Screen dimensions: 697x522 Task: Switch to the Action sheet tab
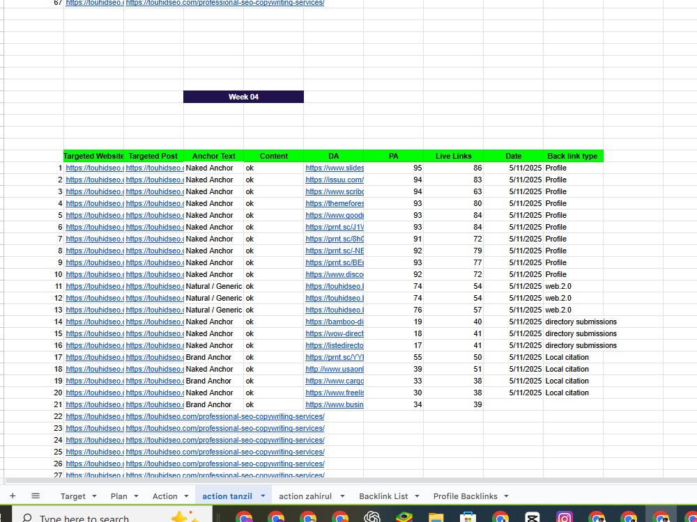pos(165,496)
